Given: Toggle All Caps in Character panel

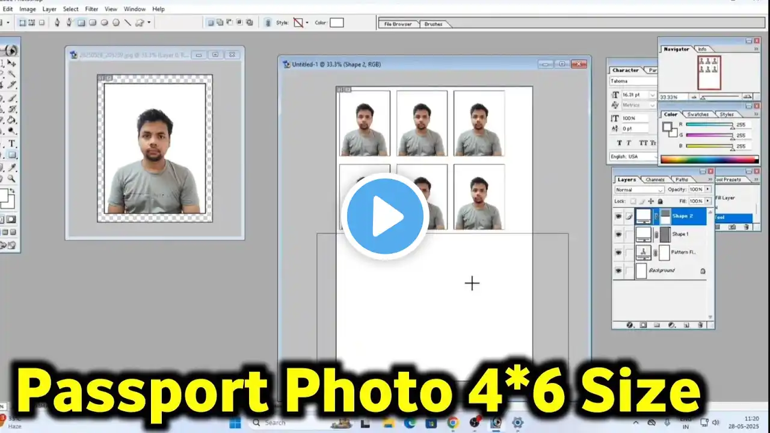Looking at the screenshot, I should tap(643, 143).
